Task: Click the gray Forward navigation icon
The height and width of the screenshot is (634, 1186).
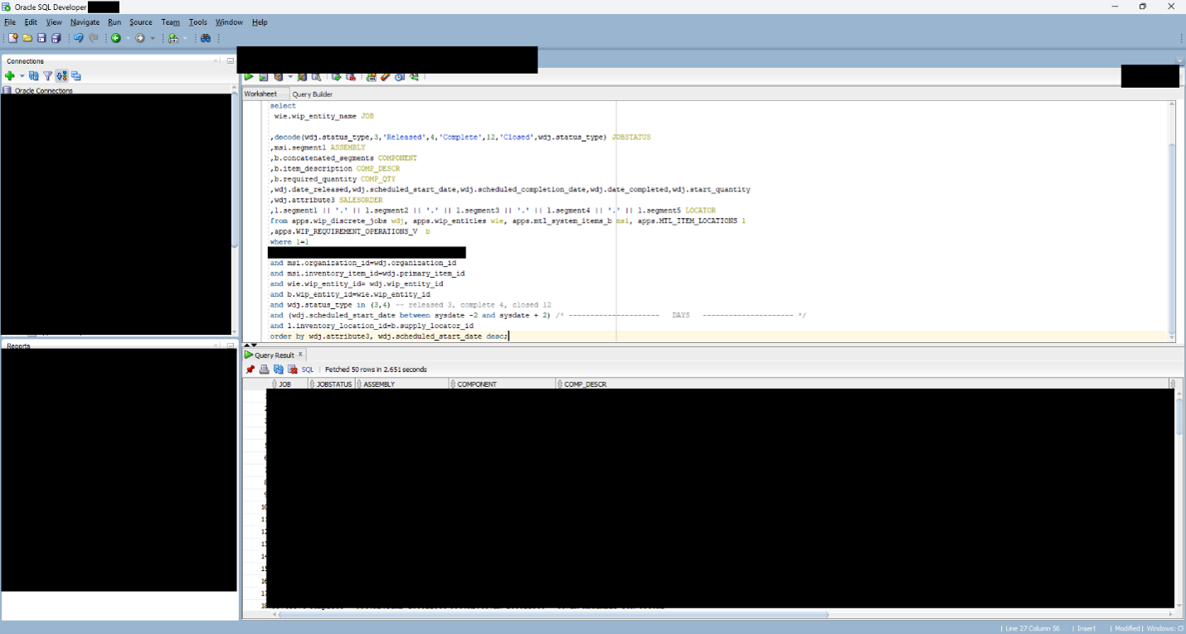Action: pyautogui.click(x=140, y=38)
